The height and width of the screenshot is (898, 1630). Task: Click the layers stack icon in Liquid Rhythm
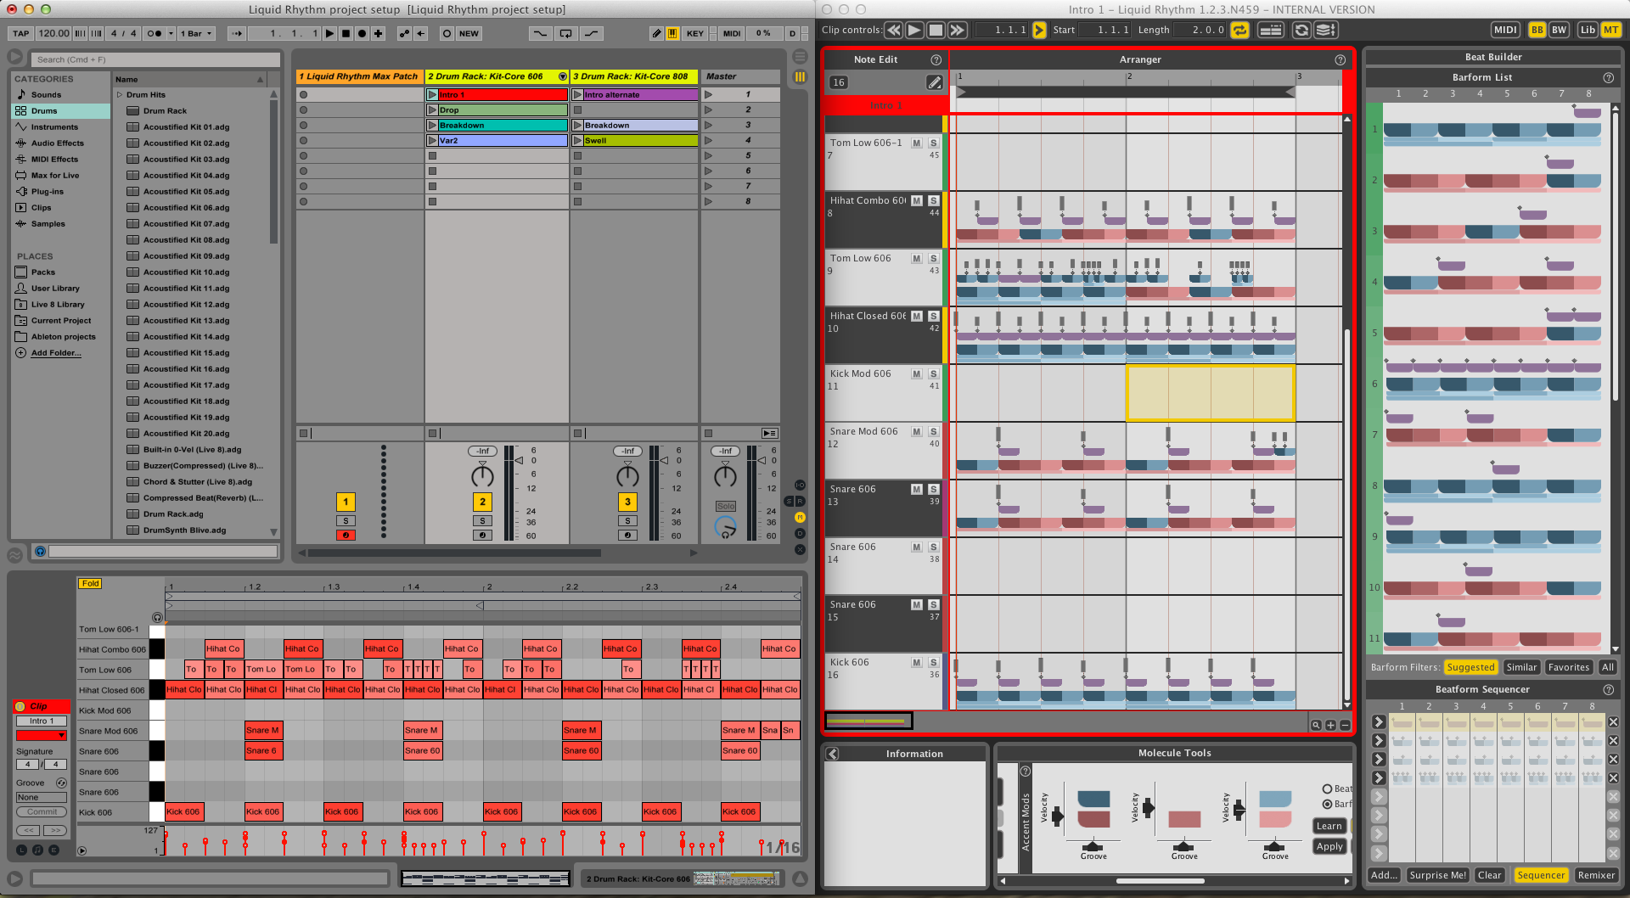click(x=1325, y=30)
